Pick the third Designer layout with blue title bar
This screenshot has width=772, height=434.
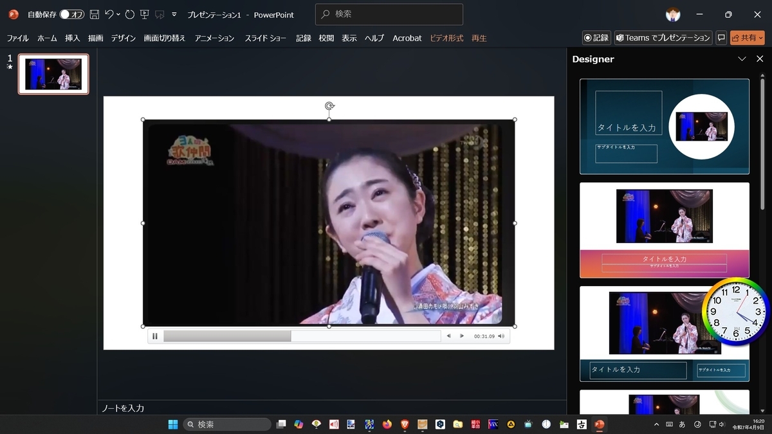(x=665, y=334)
